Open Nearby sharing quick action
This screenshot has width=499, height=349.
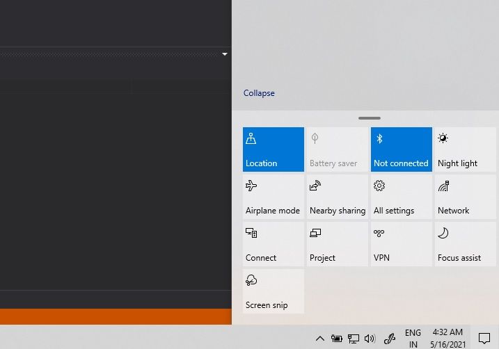click(x=338, y=197)
